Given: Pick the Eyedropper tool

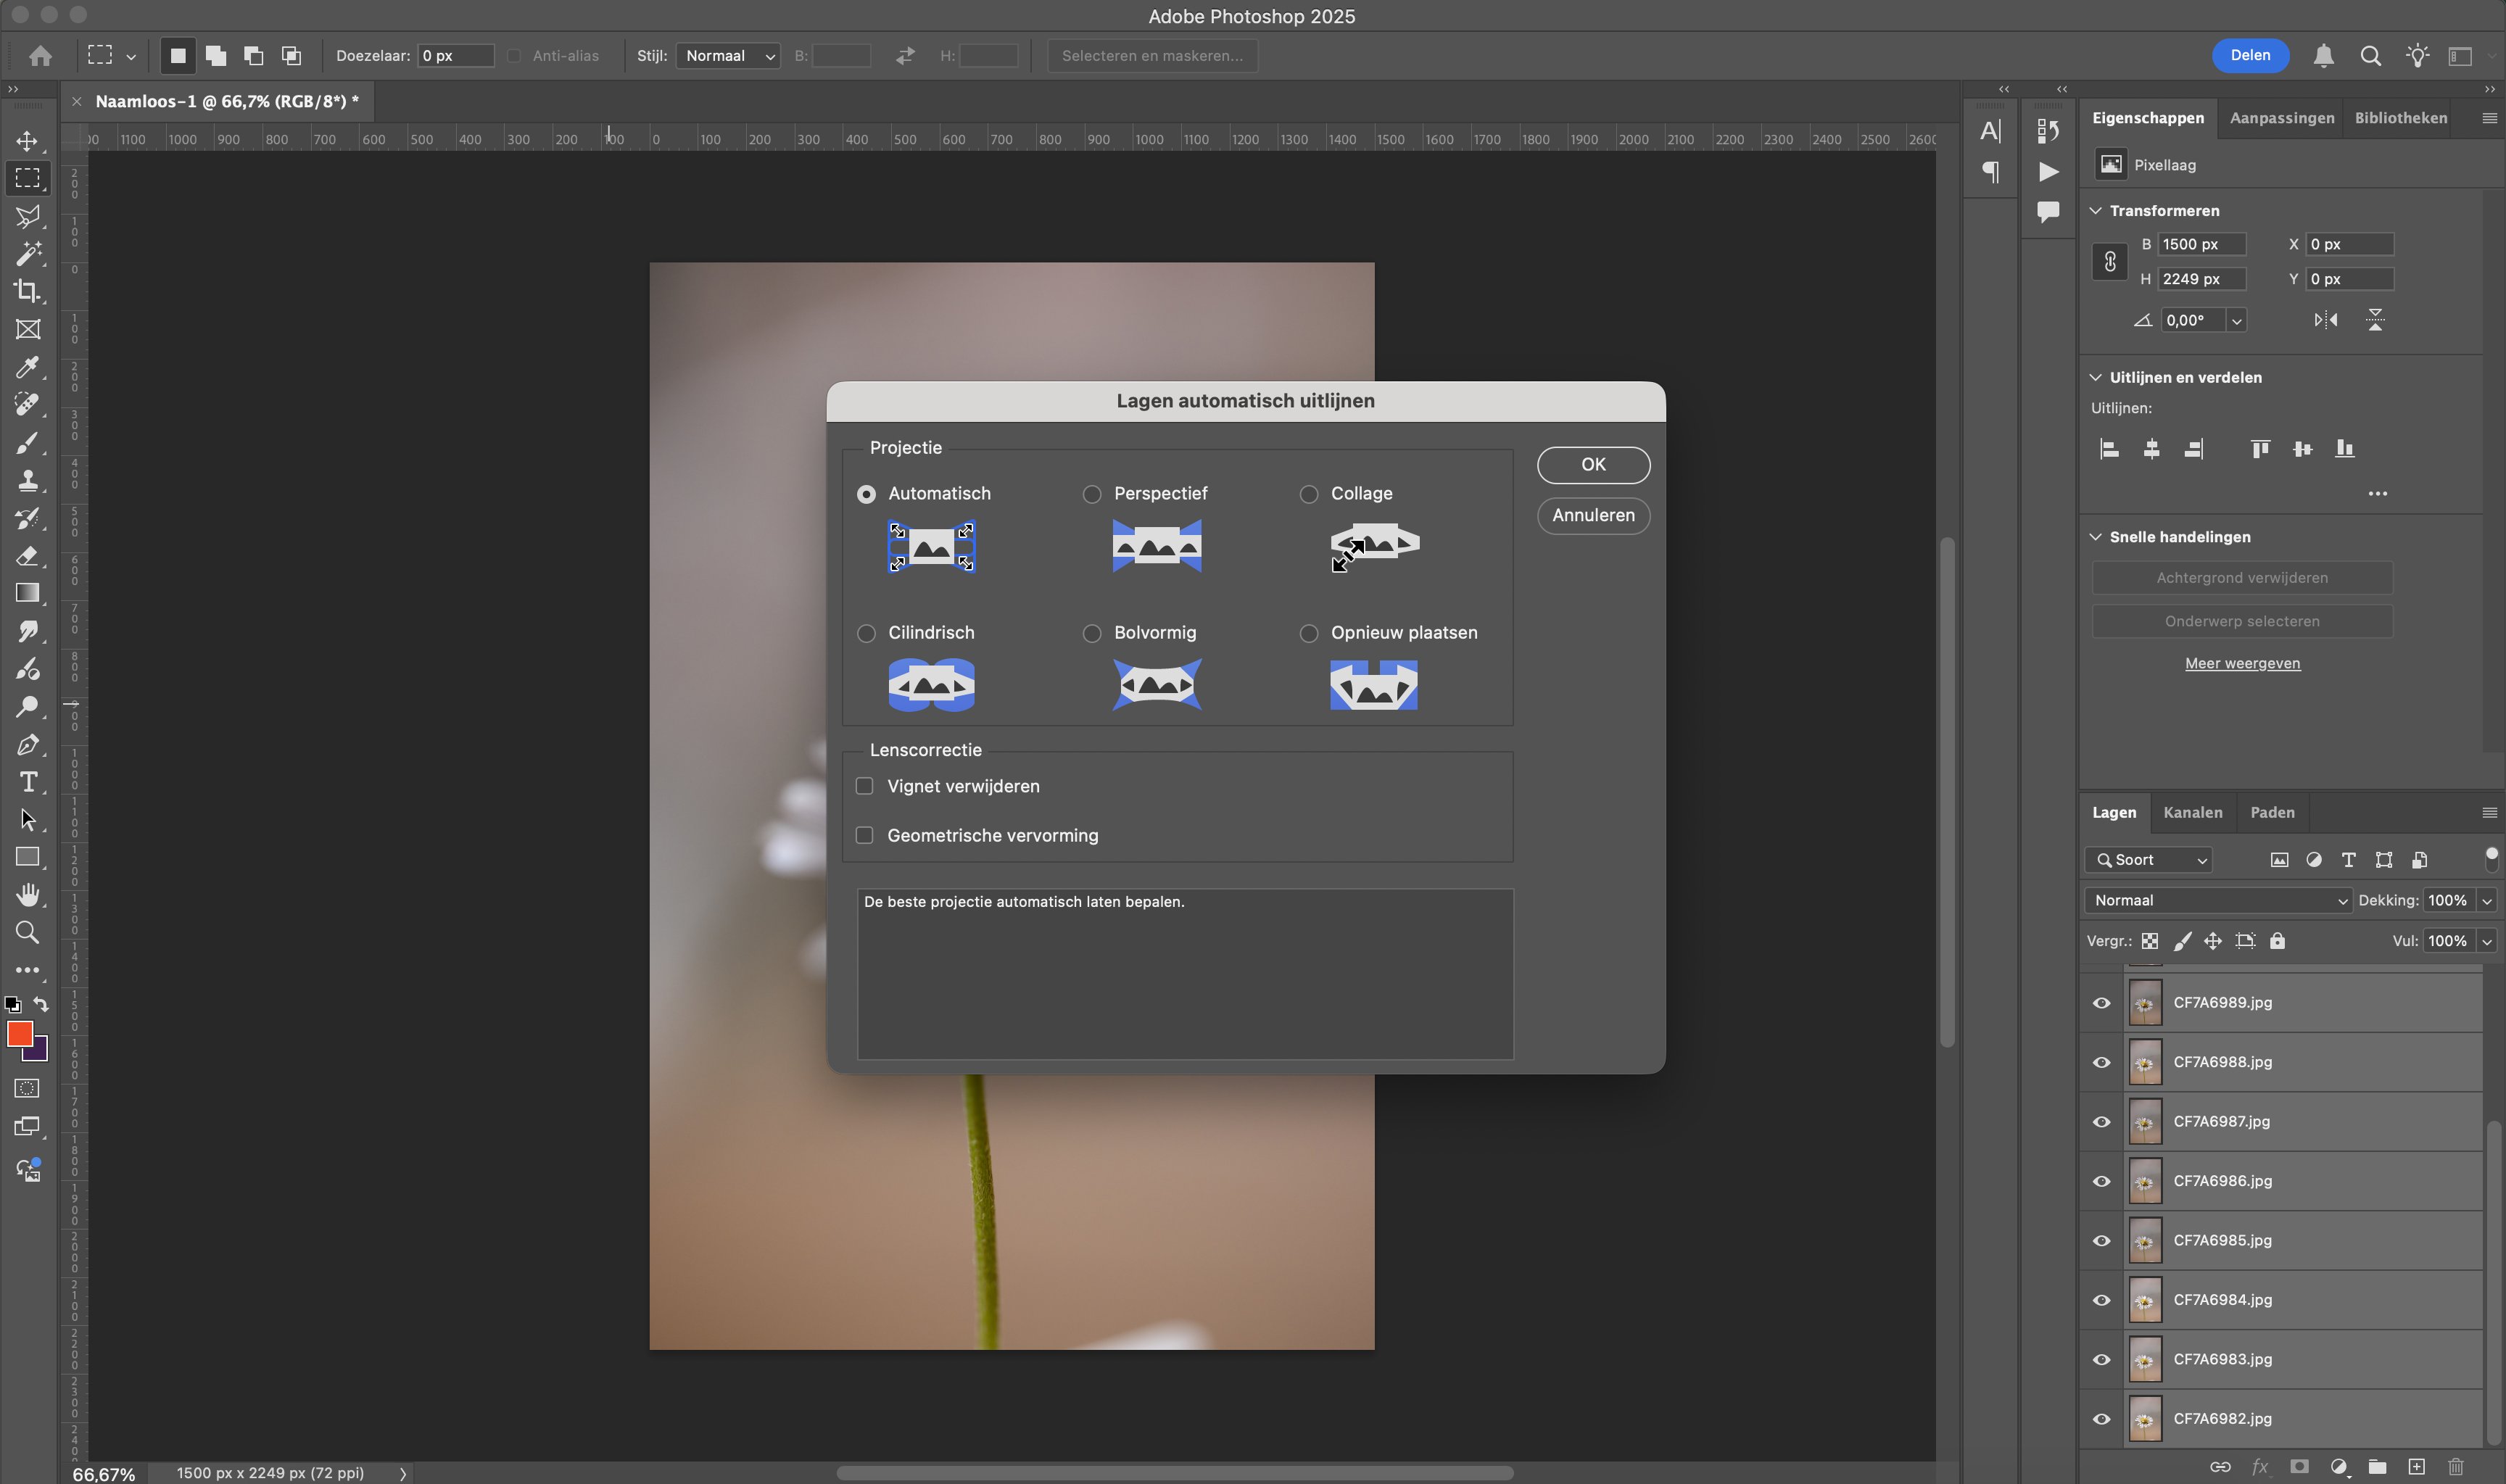Looking at the screenshot, I should [27, 367].
